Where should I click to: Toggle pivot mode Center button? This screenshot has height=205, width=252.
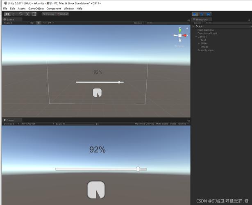tap(48, 14)
